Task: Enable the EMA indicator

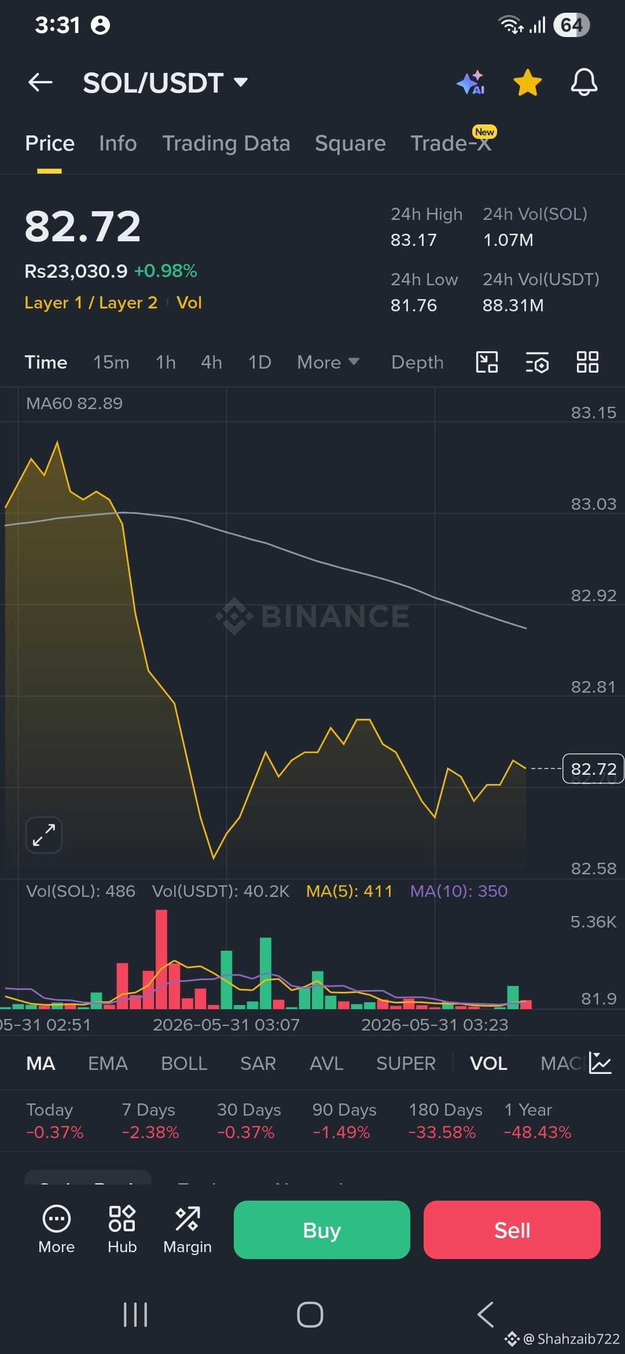Action: [108, 1064]
